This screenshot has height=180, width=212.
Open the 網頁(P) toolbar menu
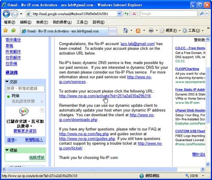click(x=170, y=31)
